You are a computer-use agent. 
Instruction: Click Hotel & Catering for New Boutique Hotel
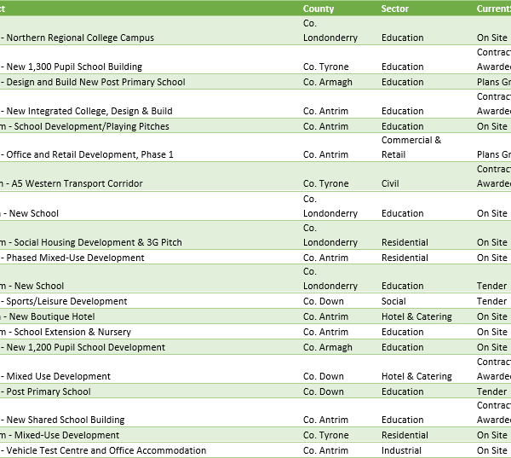[x=416, y=316]
